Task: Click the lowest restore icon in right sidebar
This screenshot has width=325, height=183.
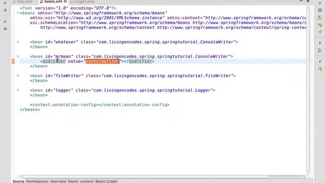Action: (x=320, y=62)
